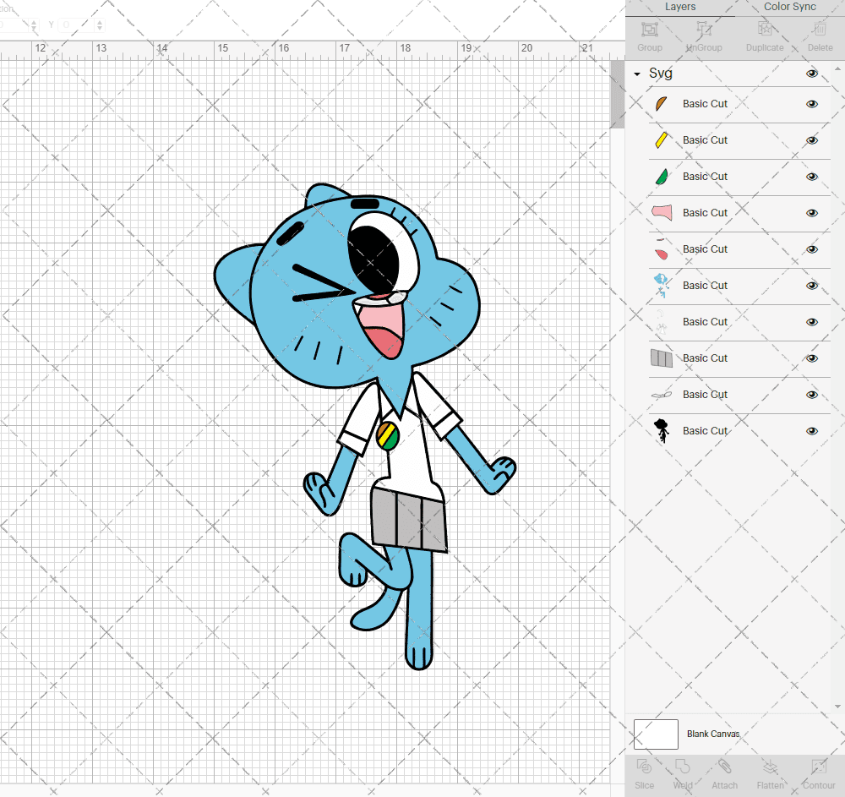Hide the light pink mouth layer
Screen dimensions: 845x797
(811, 213)
